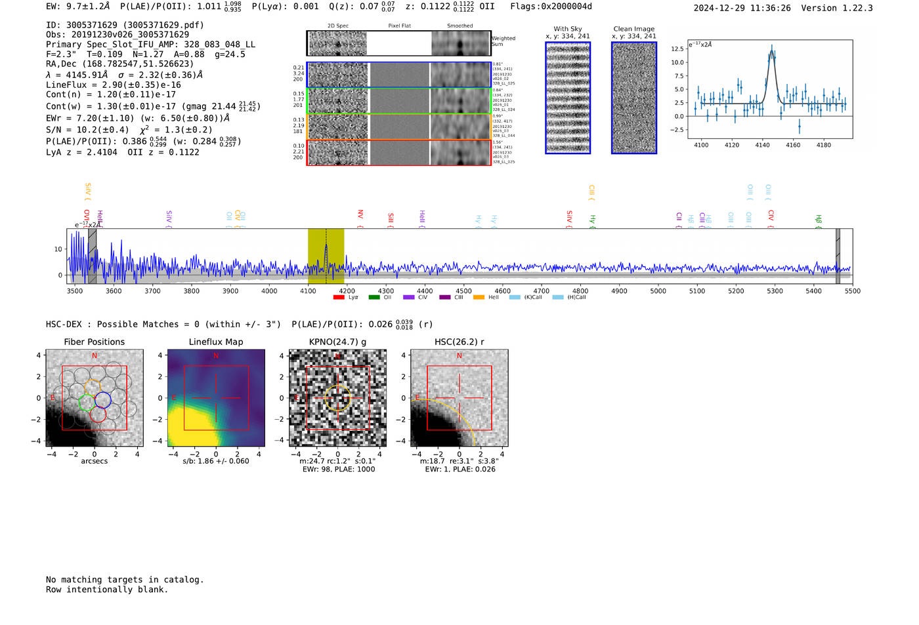Screen dimensions: 919x625
Task: Click the orange HeII legend swatch
Action: [479, 297]
